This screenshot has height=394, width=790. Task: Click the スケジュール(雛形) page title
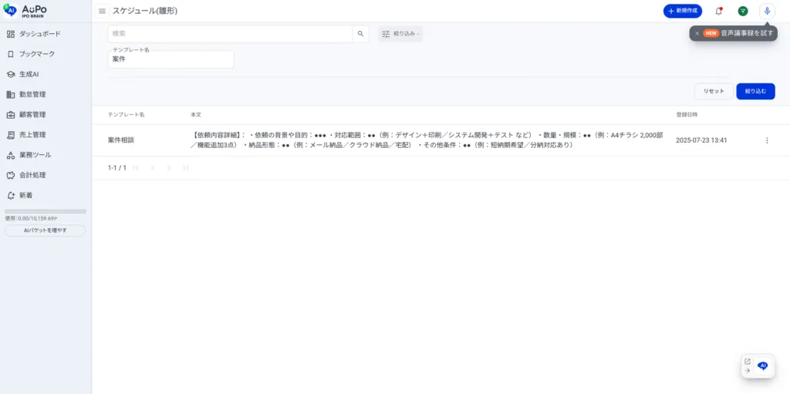(x=145, y=11)
